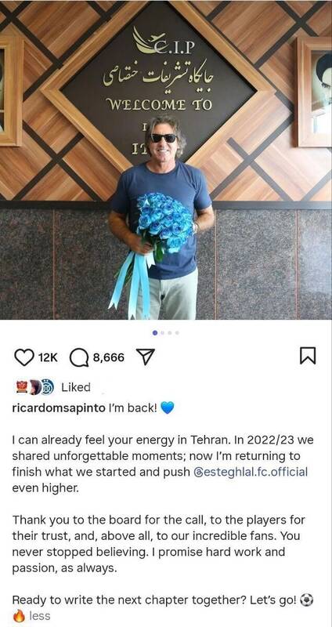Tap the soccer ball emoji in caption
332x627 pixels.
[306, 600]
